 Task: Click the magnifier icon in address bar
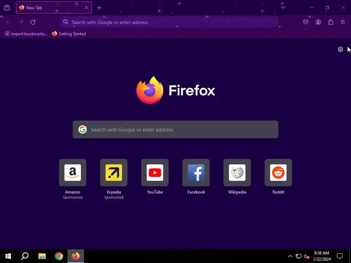click(x=65, y=22)
